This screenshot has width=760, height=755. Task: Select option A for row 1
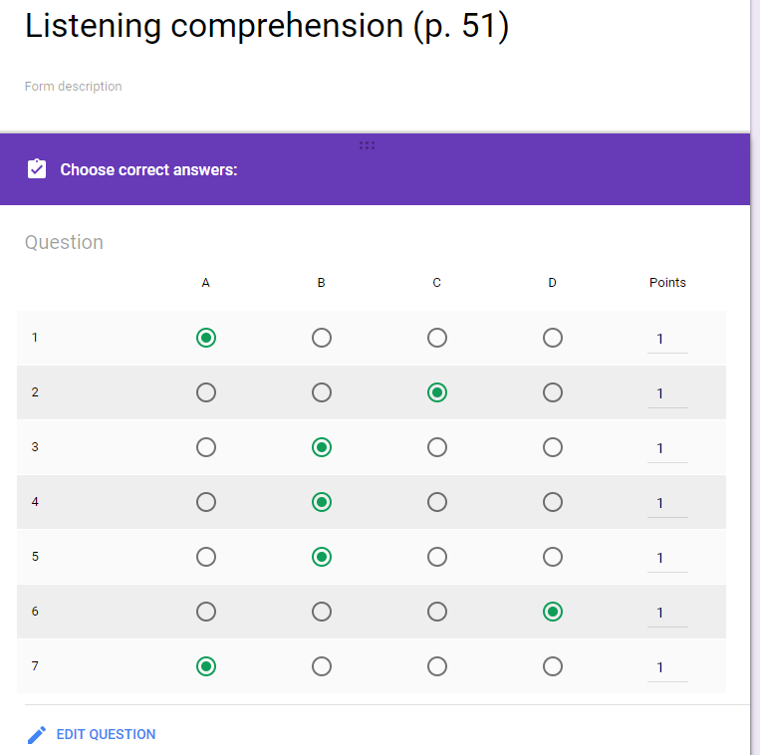coord(206,338)
